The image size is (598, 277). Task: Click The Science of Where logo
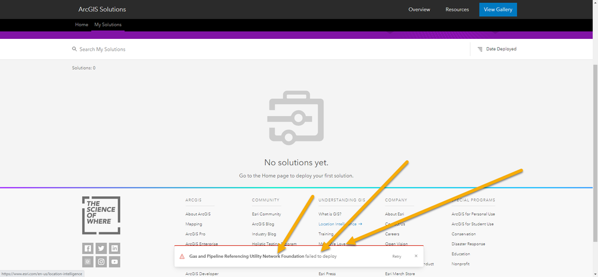(x=101, y=215)
